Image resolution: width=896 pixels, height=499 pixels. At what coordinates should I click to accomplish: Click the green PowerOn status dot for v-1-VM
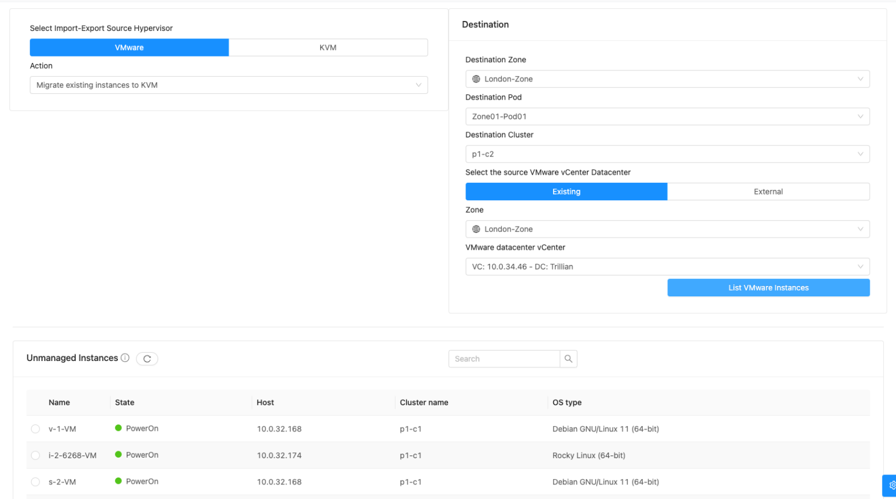(118, 428)
